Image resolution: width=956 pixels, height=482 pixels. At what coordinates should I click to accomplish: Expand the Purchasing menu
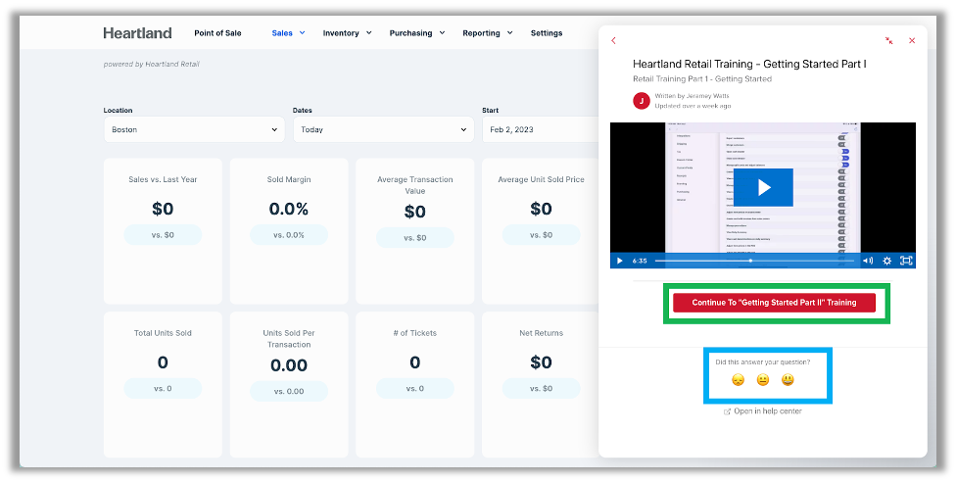point(416,33)
